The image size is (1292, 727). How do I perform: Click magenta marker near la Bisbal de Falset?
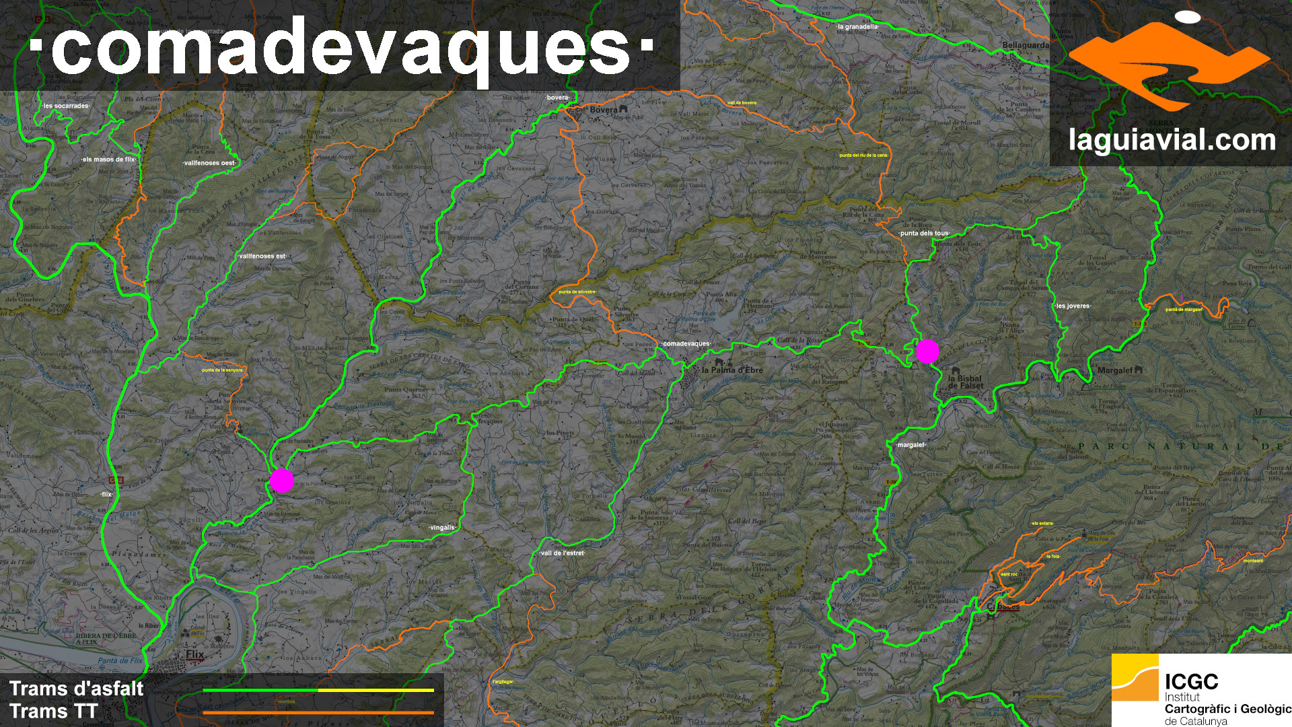pyautogui.click(x=927, y=351)
